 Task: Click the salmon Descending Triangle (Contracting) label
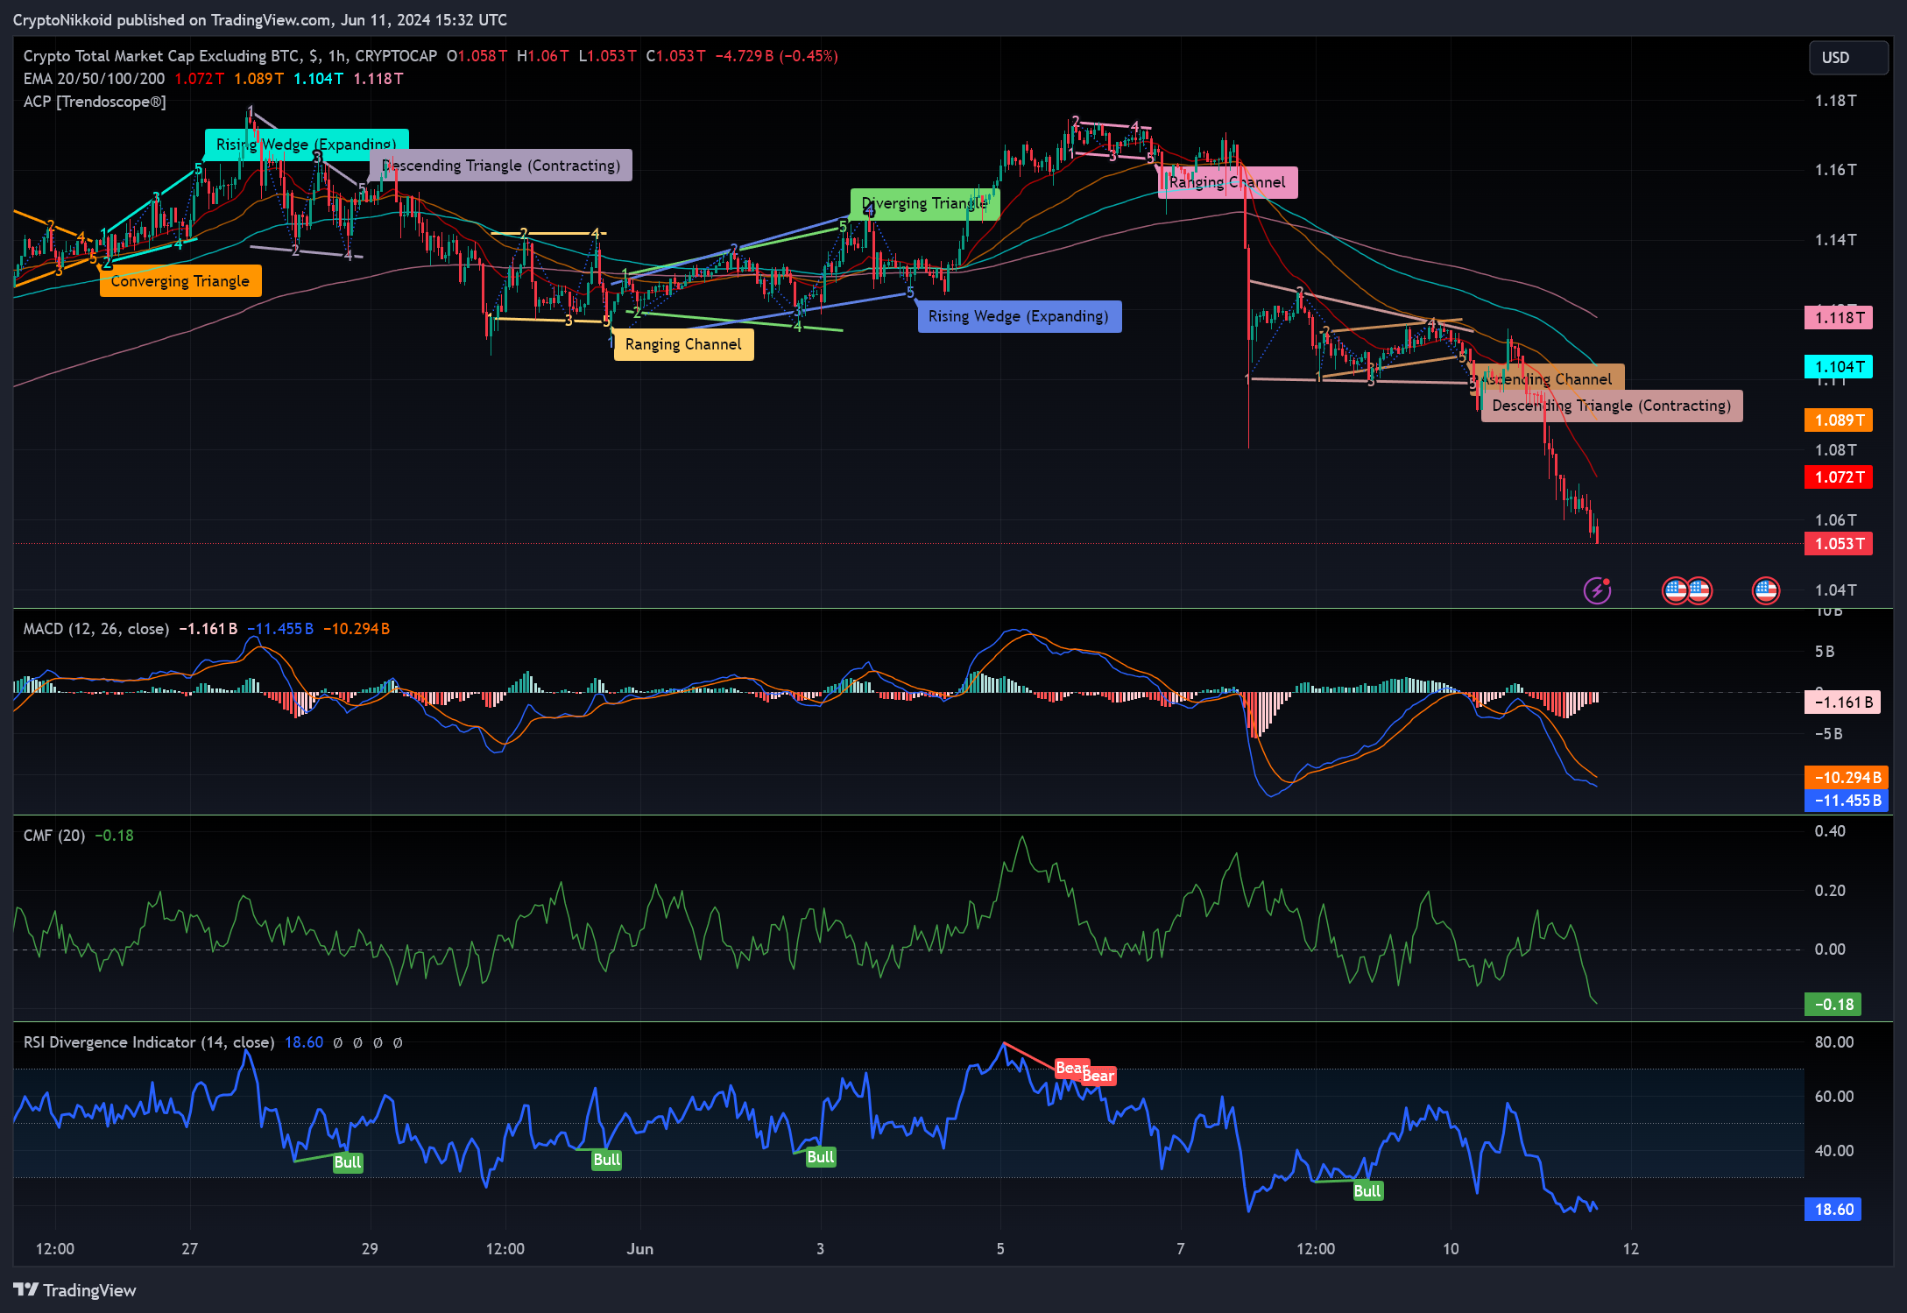pyautogui.click(x=1612, y=406)
